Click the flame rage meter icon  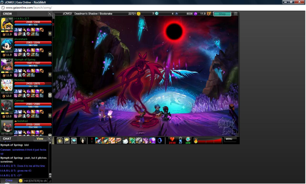coord(195,140)
